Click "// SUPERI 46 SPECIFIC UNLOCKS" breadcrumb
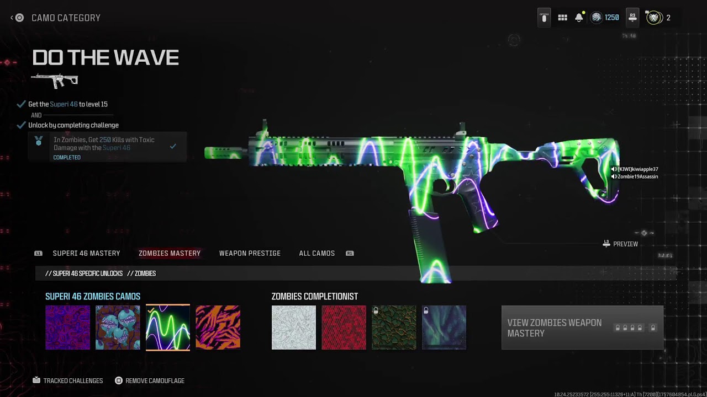Viewport: 707px width, 397px height. click(84, 273)
